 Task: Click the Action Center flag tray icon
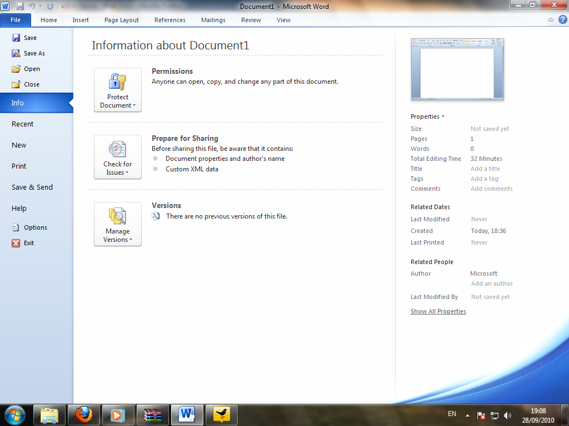tap(481, 415)
